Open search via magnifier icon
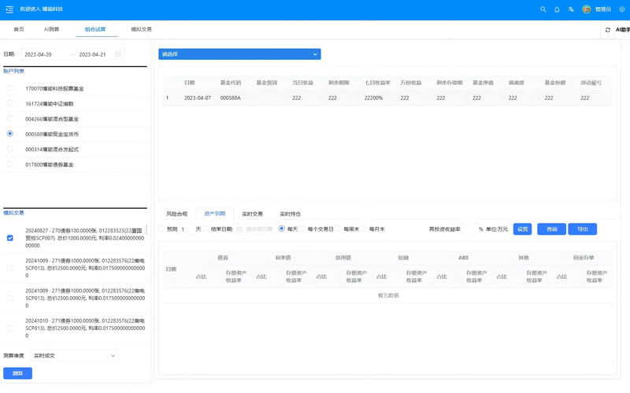The image size is (630, 393). (x=543, y=9)
